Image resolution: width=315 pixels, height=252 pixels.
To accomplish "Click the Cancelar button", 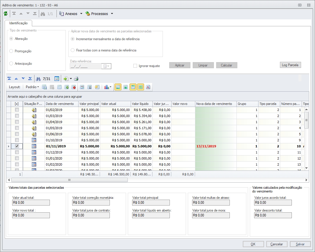I will point(277,244).
